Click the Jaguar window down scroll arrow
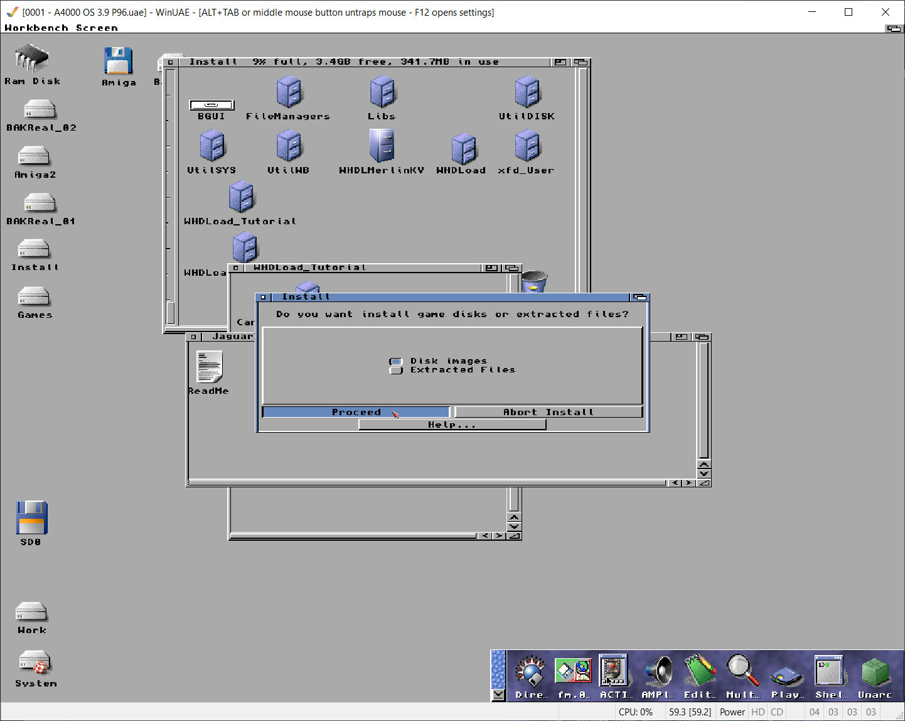The height and width of the screenshot is (721, 905). click(x=704, y=474)
